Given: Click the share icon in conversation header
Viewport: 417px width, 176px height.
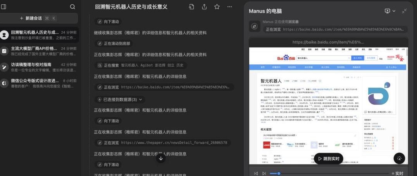Looking at the screenshot, I should 204,7.
